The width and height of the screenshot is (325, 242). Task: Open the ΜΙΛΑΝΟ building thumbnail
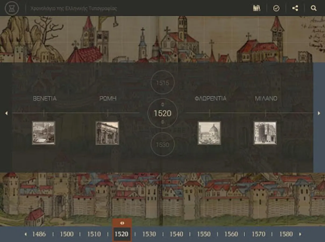pyautogui.click(x=265, y=133)
